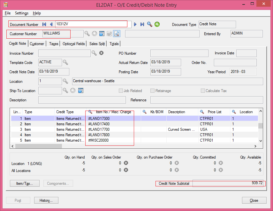Toggle Job Related checkbox
Image resolution: width=273 pixels, height=211 pixels.
(121, 91)
